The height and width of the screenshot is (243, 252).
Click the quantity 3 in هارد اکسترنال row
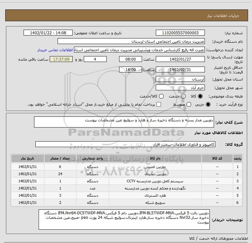(60, 195)
